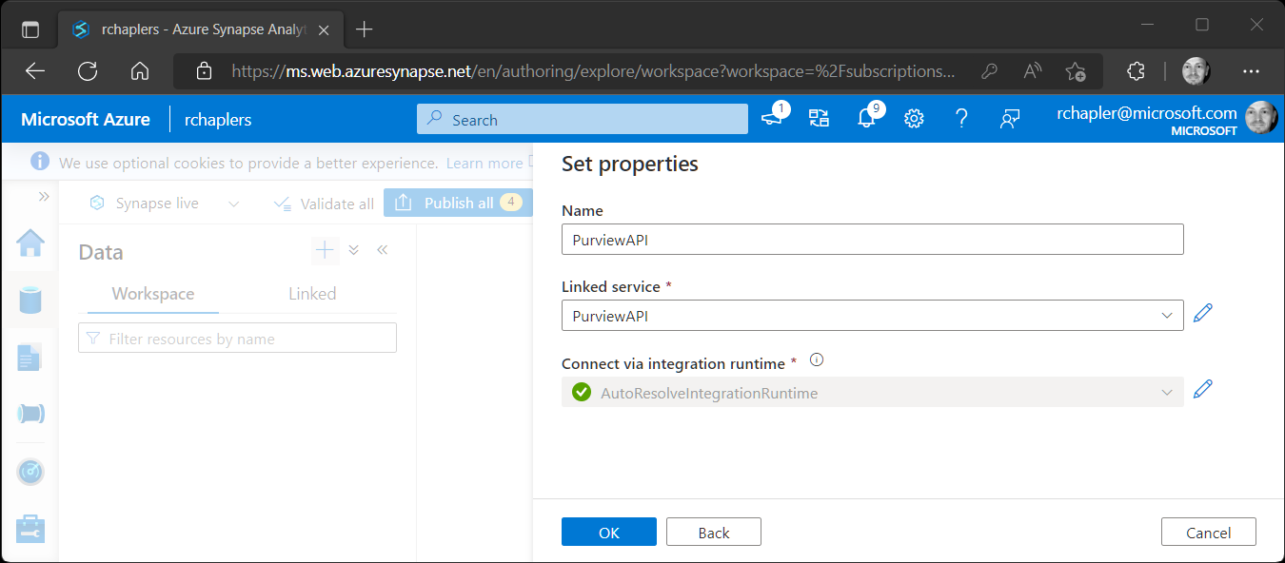Screen dimensions: 1285x563
Task: Toggle the read aloud icon
Action: (x=1033, y=71)
